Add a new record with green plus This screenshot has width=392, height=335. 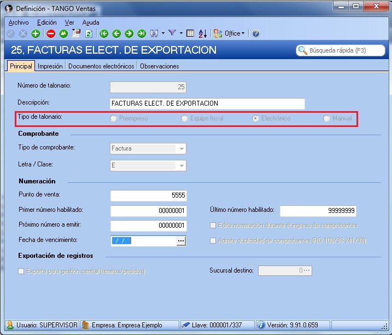tap(36, 33)
